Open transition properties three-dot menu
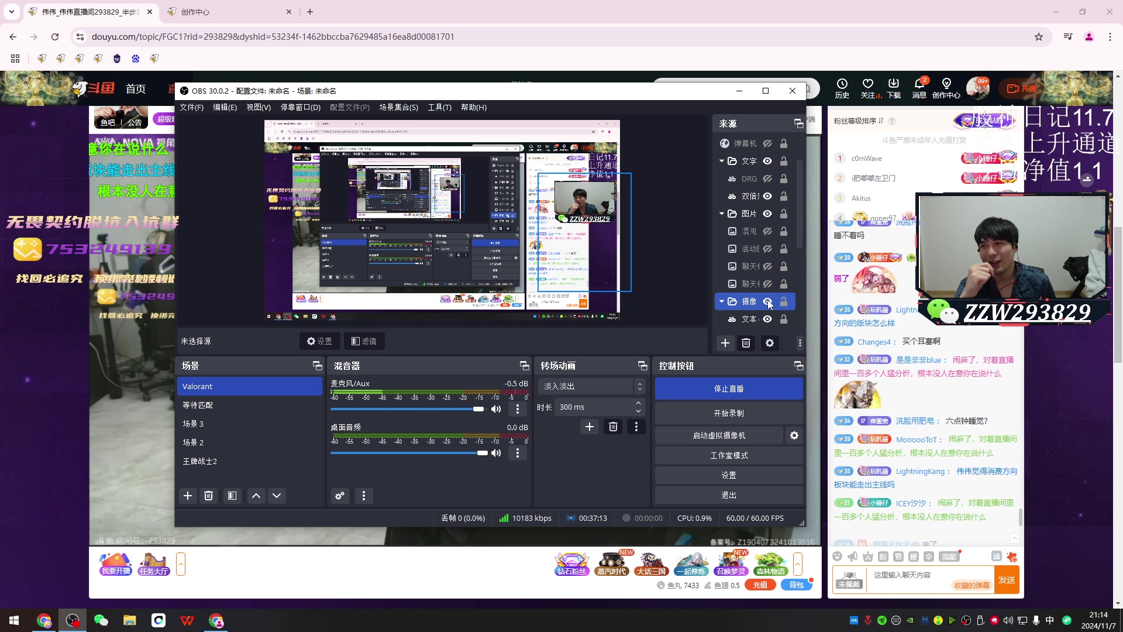 click(636, 427)
